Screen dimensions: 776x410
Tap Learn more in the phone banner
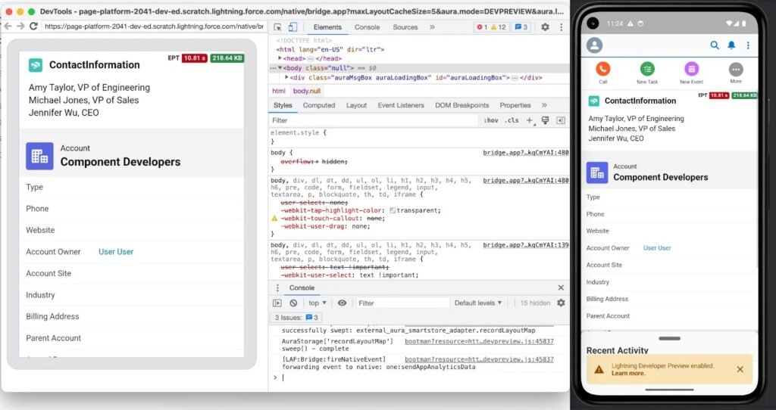click(628, 374)
